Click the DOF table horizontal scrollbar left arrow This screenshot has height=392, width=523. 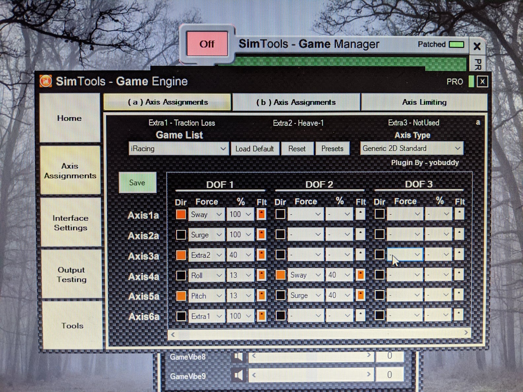coord(173,335)
